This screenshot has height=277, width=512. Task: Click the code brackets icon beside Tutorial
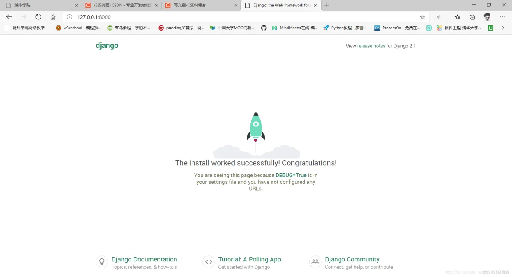click(209, 262)
